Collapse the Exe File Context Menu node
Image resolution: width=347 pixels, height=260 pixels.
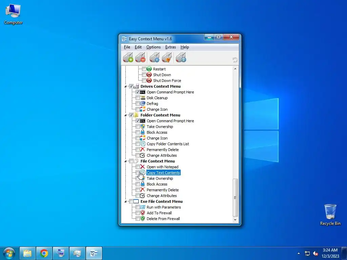click(x=125, y=201)
